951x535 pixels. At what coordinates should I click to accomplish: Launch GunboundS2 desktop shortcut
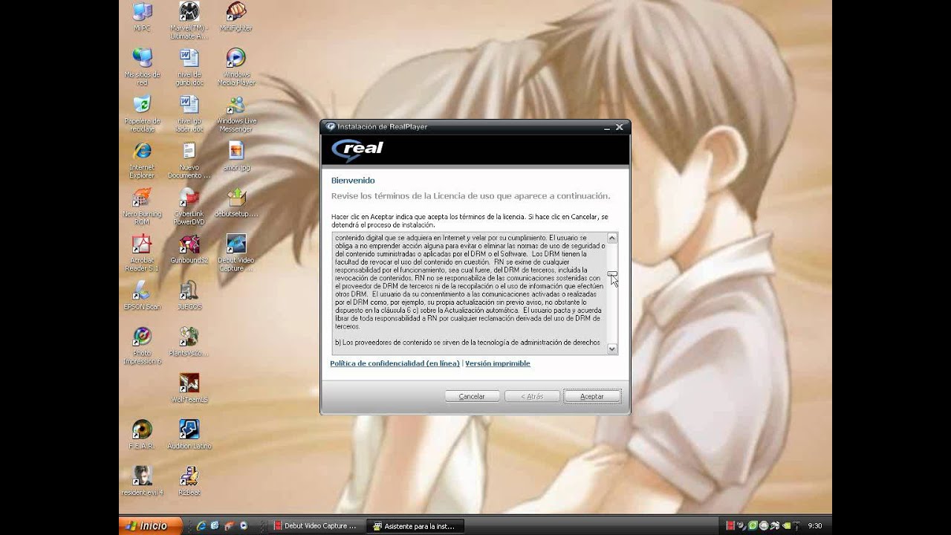click(x=189, y=249)
